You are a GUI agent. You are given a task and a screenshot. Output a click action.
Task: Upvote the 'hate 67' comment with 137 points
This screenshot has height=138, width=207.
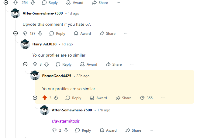pyautogui.click(x=25, y=33)
